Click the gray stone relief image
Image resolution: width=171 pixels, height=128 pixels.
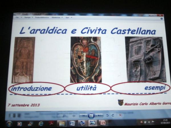coord(146,59)
